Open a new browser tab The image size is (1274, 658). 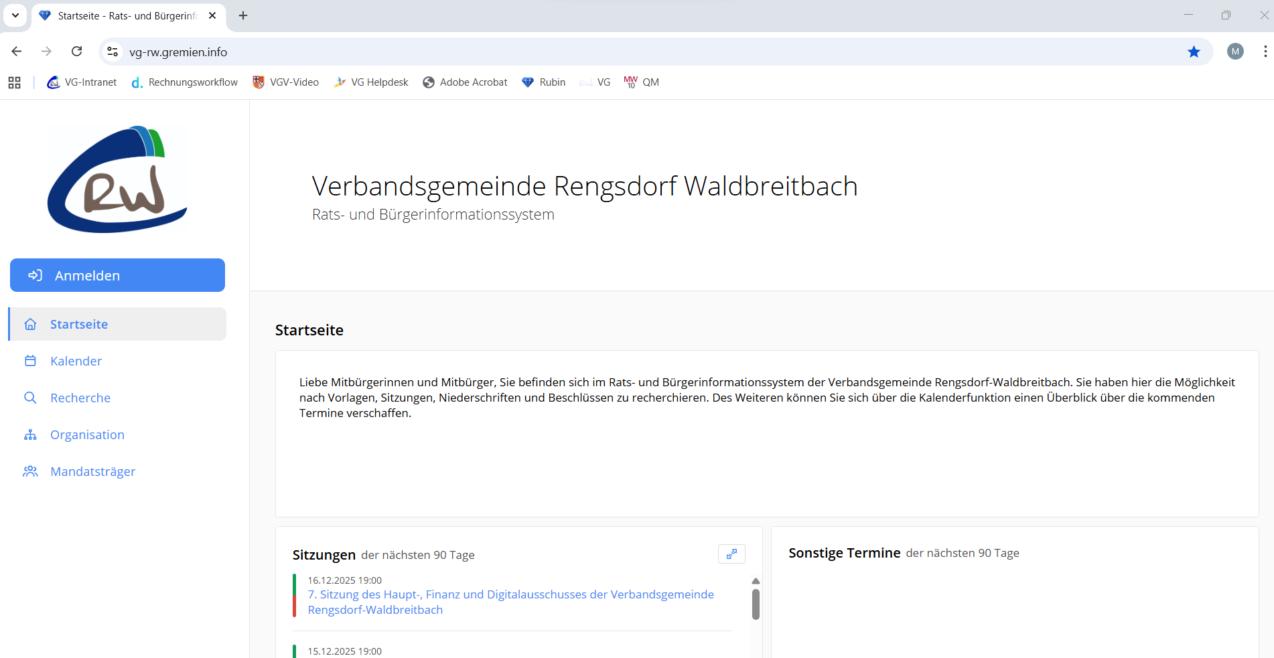tap(243, 15)
